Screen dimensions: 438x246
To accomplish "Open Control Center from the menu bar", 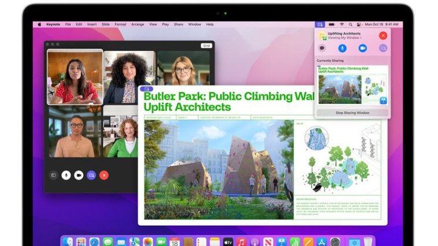I will click(x=359, y=25).
